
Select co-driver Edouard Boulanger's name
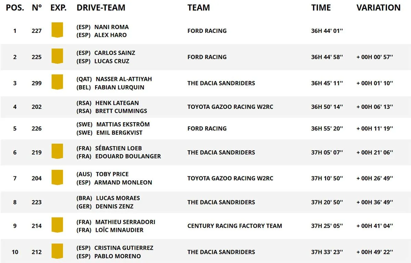[128, 156]
